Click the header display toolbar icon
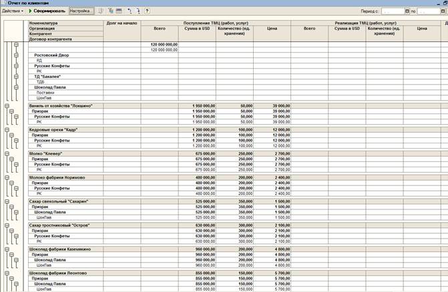This screenshot has width=448, height=292. [x=119, y=11]
